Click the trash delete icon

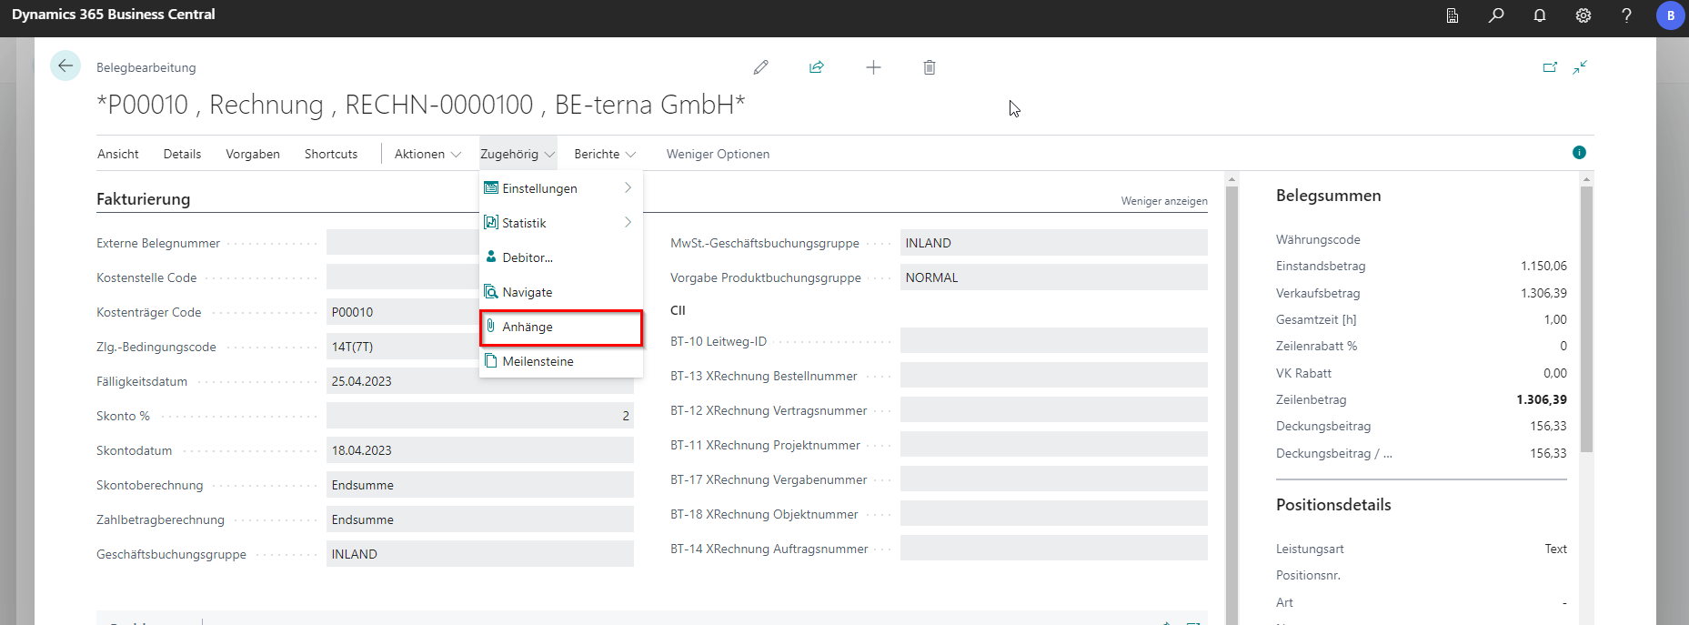[929, 67]
